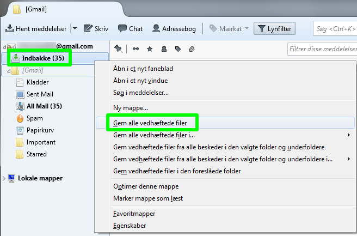Click the Papirkurv recycle bin icon
Screen dimensions: 357x236
[20, 130]
